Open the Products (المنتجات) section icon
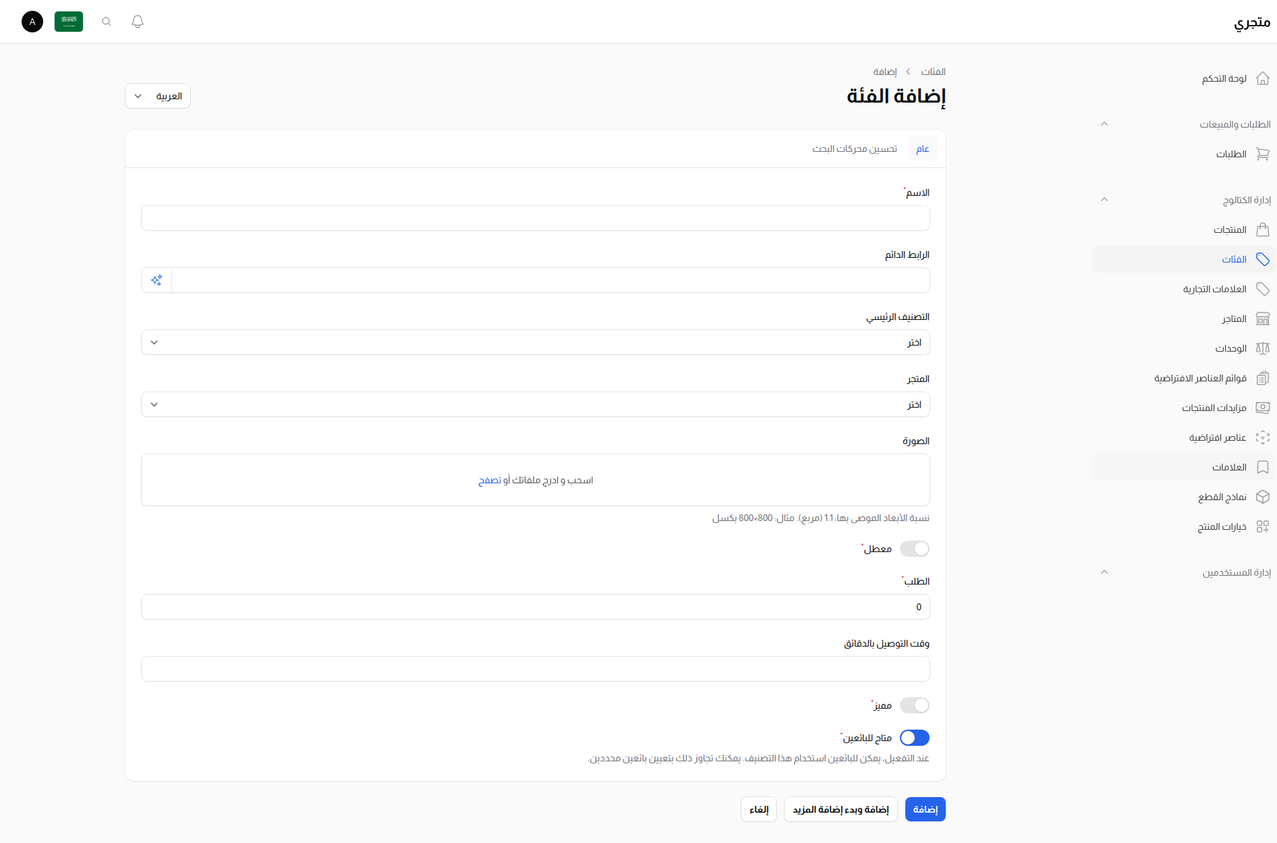The height and width of the screenshot is (843, 1277). pos(1263,229)
